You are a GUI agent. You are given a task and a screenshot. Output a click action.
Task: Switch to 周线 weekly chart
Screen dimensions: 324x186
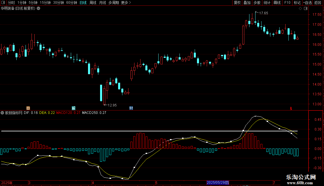(x=93, y=3)
